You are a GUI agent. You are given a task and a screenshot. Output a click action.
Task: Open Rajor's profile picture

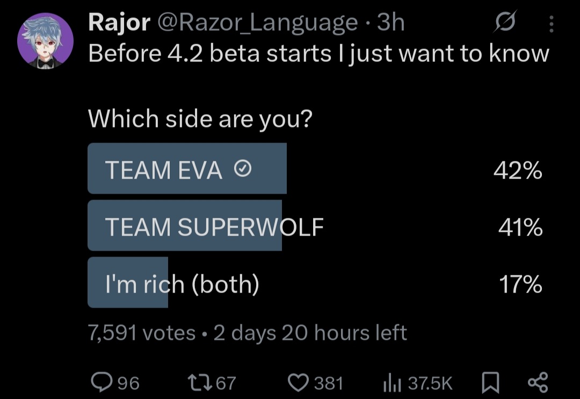pyautogui.click(x=46, y=41)
